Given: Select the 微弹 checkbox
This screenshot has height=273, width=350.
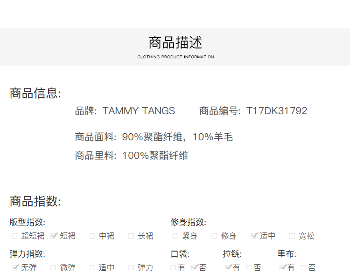Looking at the screenshot, I should (x=54, y=267).
